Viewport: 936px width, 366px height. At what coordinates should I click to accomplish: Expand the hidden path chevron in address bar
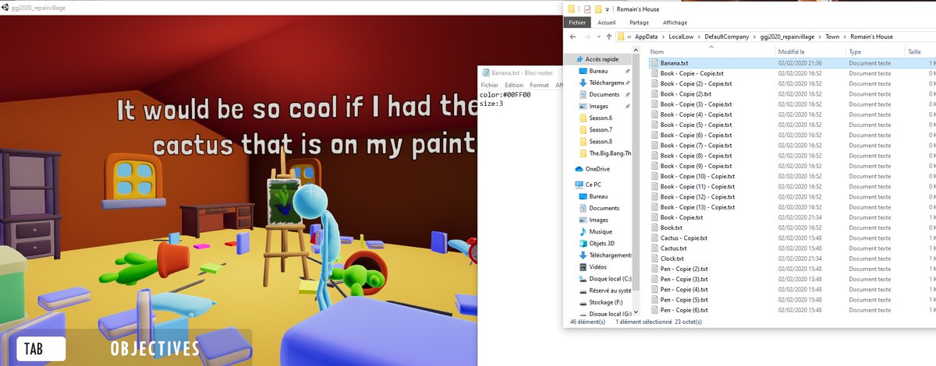(629, 37)
